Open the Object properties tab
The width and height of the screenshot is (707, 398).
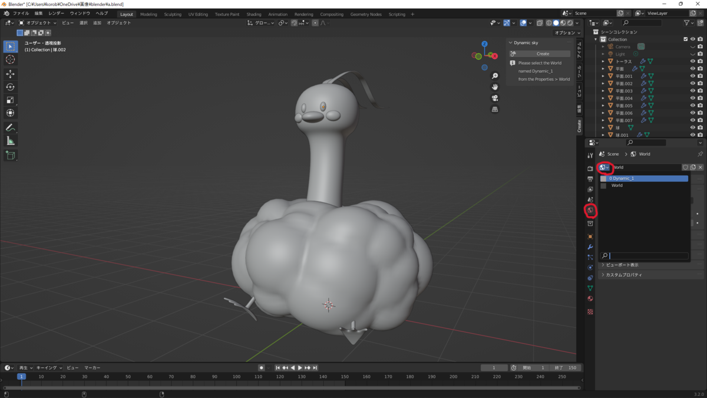coord(590,236)
